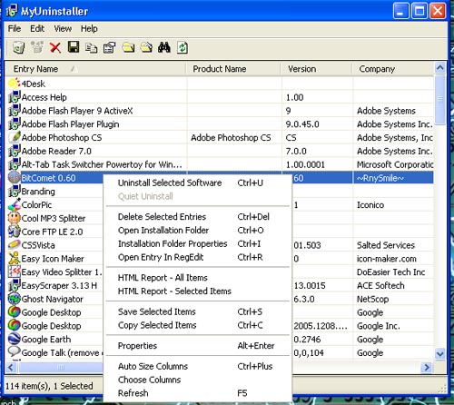454x405 pixels.
Task: Select HTML Report - Selected Items
Action: point(198,291)
